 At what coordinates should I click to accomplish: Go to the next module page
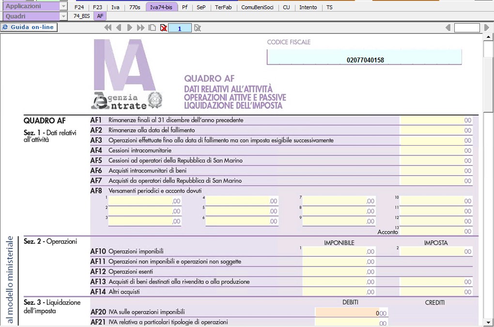point(129,28)
